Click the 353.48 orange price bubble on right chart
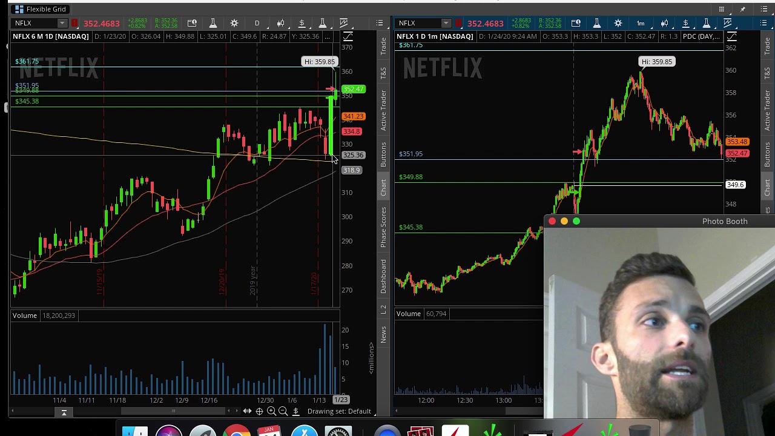This screenshot has width=775, height=436. 737,142
